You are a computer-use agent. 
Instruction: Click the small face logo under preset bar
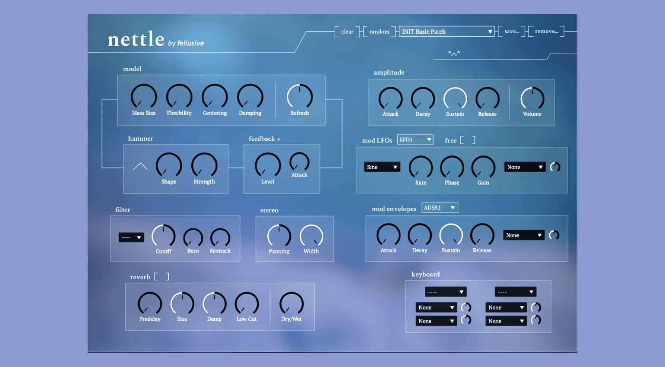[454, 53]
